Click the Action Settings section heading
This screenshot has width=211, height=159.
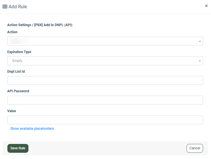click(40, 25)
